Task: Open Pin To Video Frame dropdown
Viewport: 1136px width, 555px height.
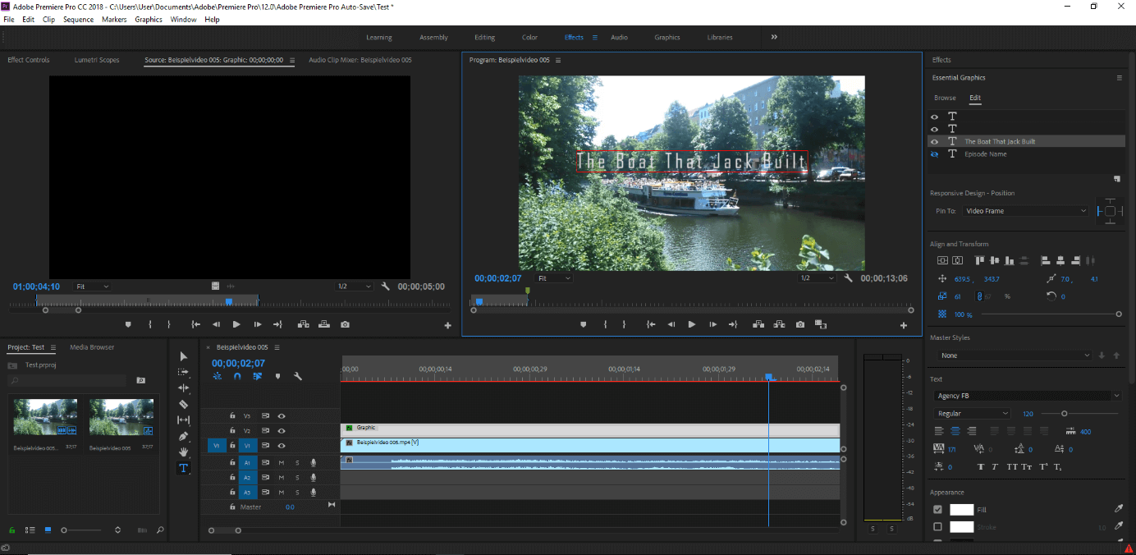Action: (1025, 211)
